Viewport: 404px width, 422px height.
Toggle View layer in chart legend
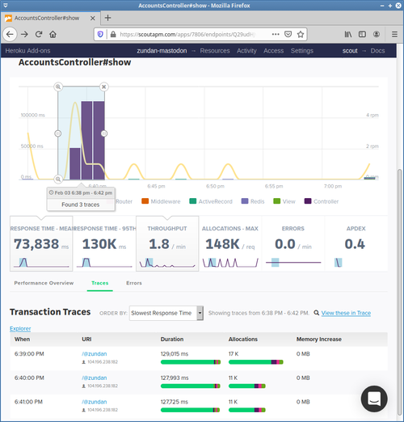284,201
